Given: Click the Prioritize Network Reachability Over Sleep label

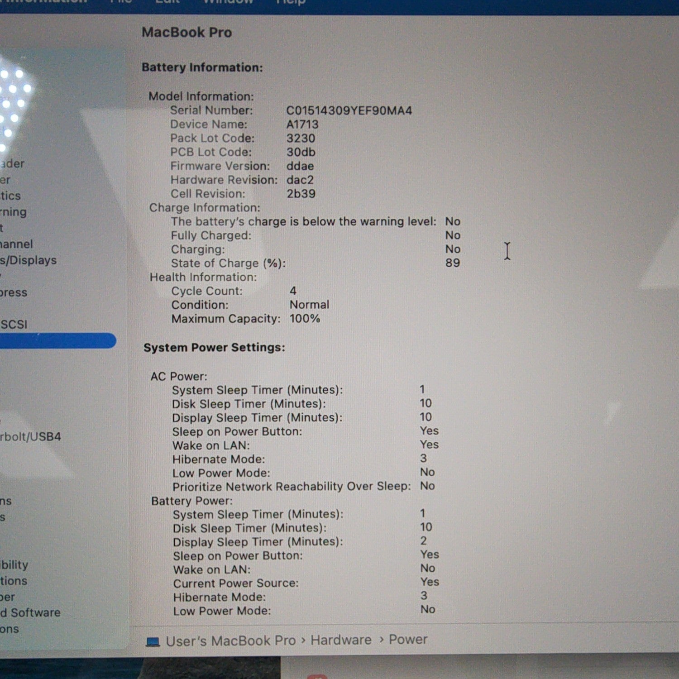Looking at the screenshot, I should tap(292, 487).
